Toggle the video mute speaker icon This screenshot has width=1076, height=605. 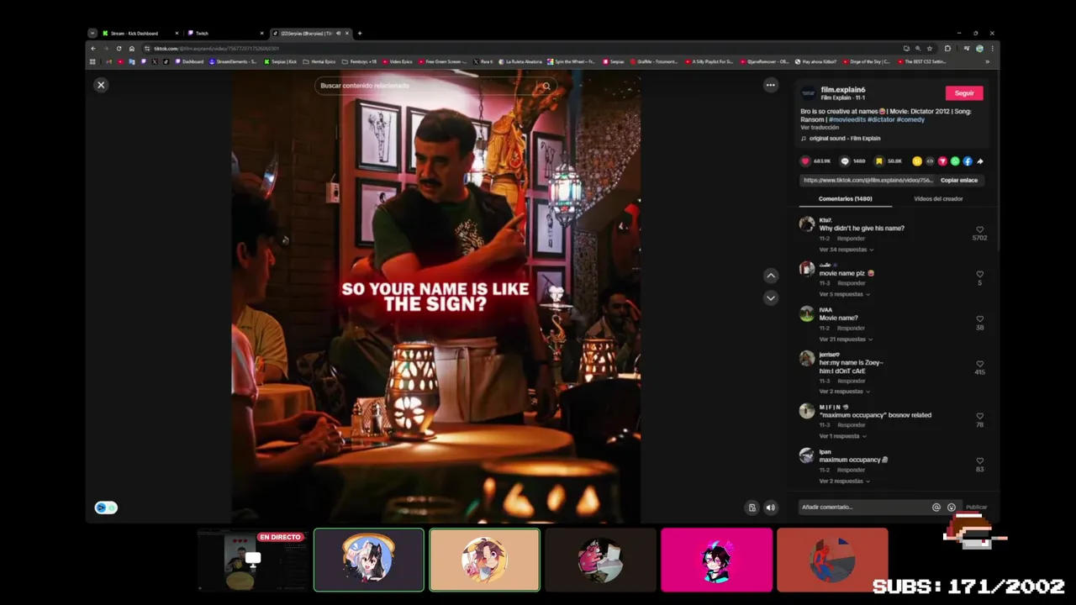coord(770,508)
